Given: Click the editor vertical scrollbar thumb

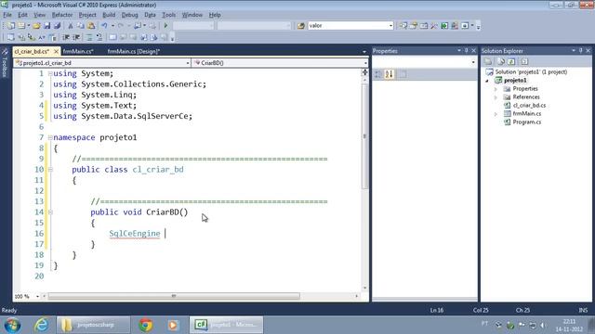Looking at the screenshot, I should [x=364, y=136].
